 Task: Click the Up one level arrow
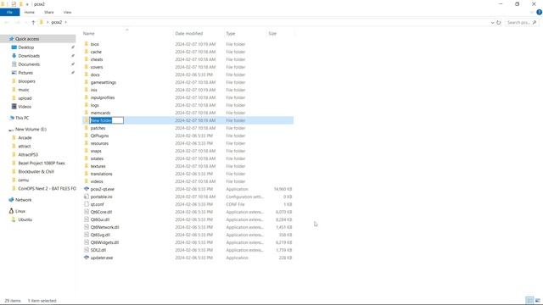[33, 22]
